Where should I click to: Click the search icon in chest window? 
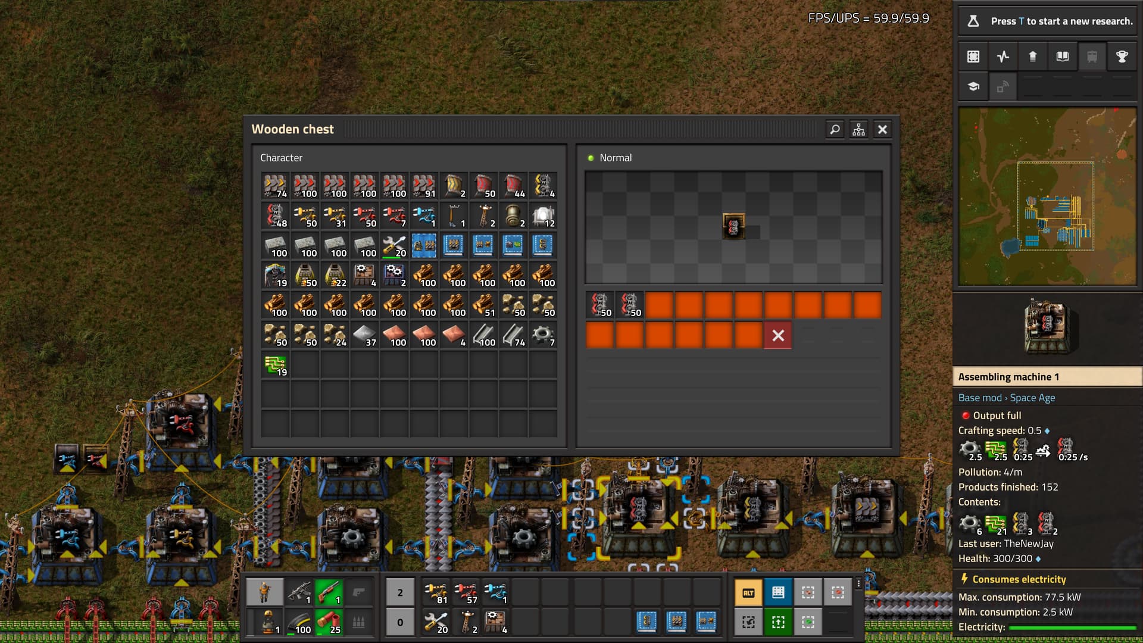coord(835,129)
